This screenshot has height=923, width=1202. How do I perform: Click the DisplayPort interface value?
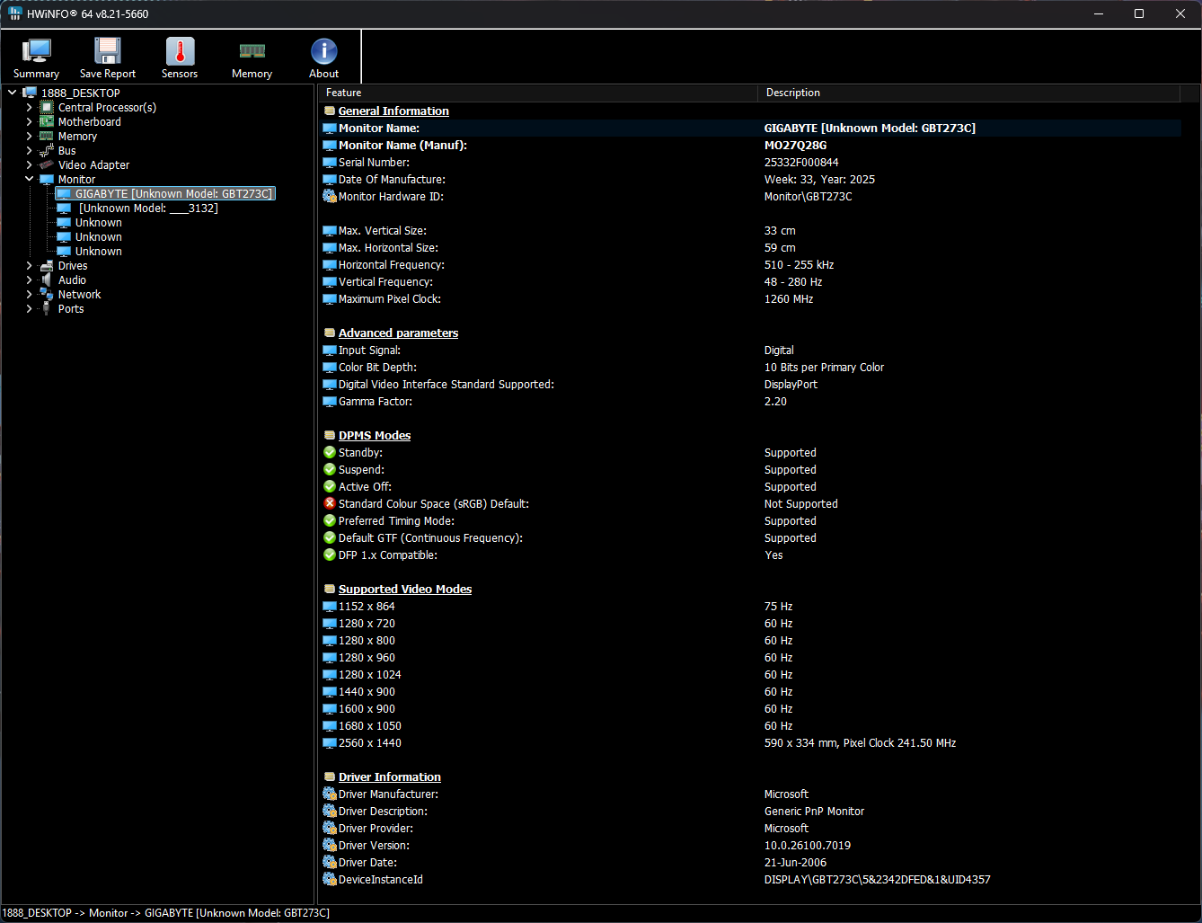(791, 384)
